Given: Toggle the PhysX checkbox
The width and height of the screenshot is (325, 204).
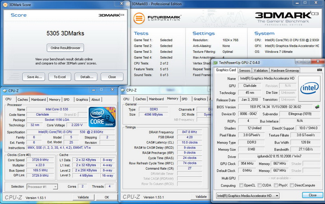Looking at the screenshot, I should (x=276, y=185).
